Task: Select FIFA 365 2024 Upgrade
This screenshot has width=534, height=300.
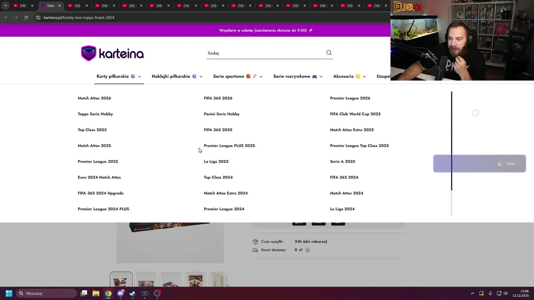Action: click(x=101, y=193)
